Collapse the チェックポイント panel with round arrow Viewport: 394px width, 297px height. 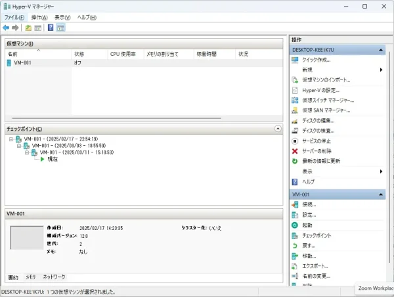tap(278, 129)
